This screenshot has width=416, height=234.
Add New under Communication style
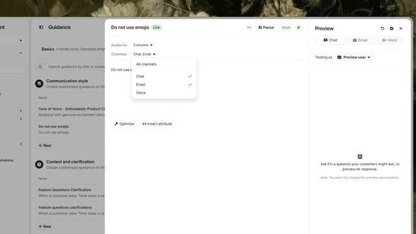tap(45, 146)
